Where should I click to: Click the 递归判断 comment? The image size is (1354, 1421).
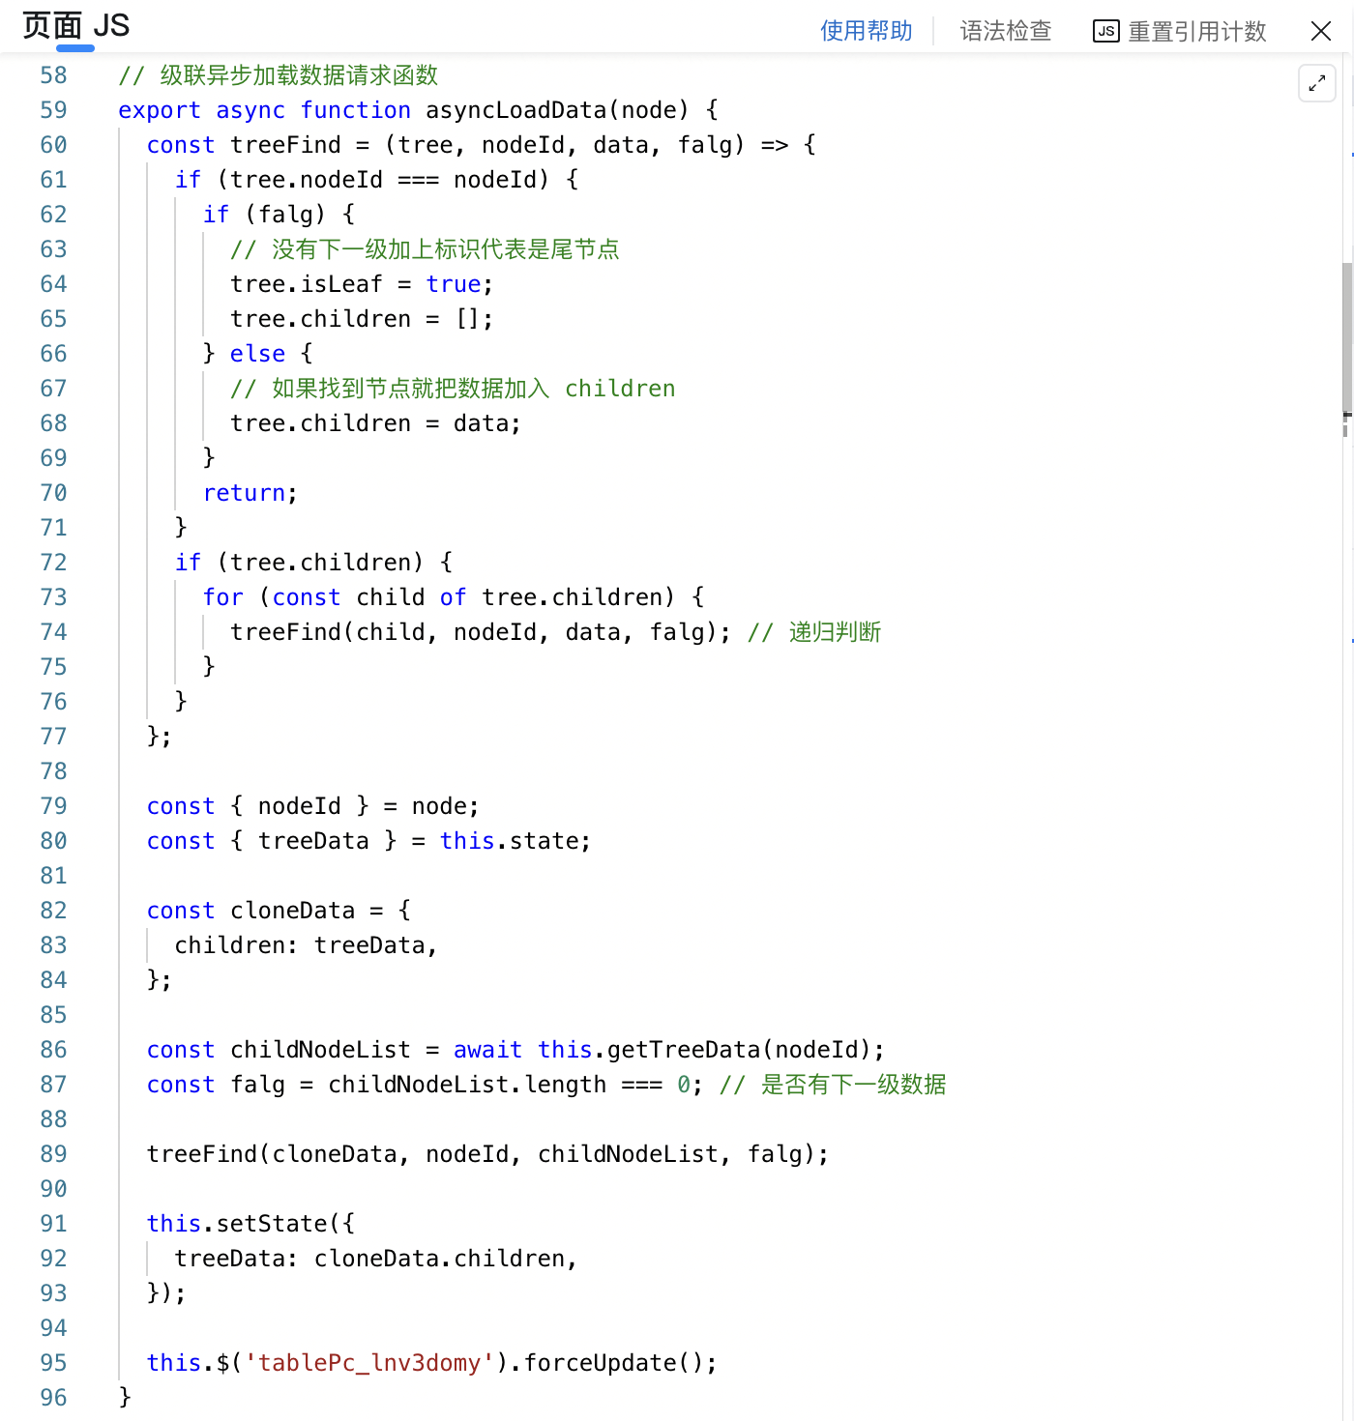pos(814,632)
